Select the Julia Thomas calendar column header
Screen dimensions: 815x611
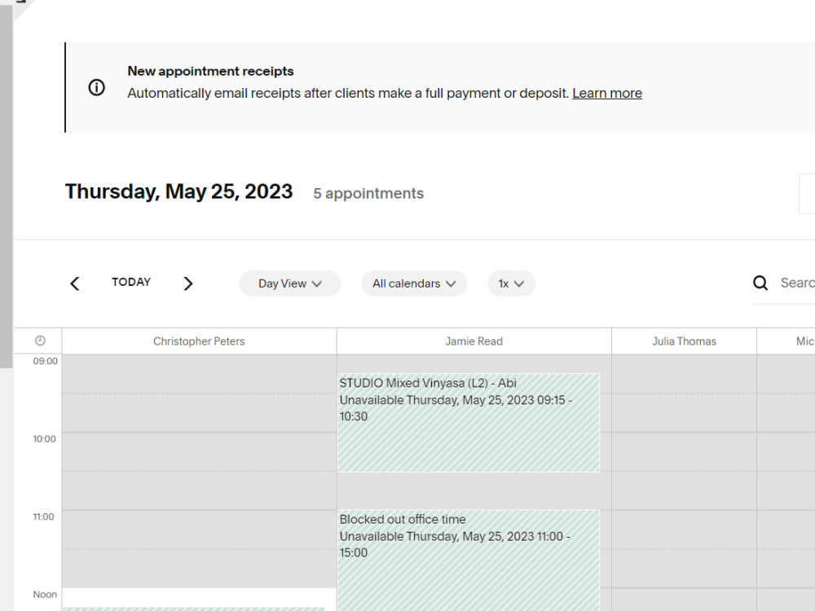point(684,341)
